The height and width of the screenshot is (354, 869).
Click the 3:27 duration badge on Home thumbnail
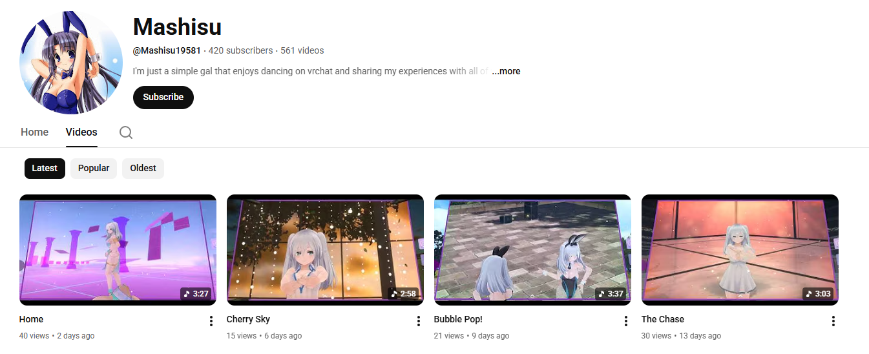pos(196,293)
